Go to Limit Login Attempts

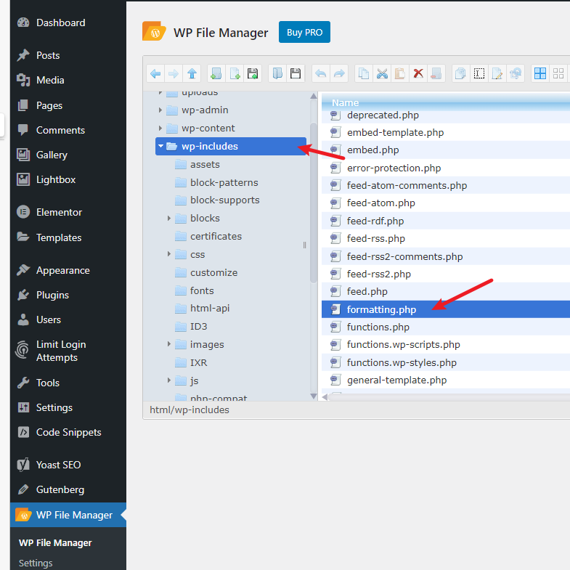68,351
